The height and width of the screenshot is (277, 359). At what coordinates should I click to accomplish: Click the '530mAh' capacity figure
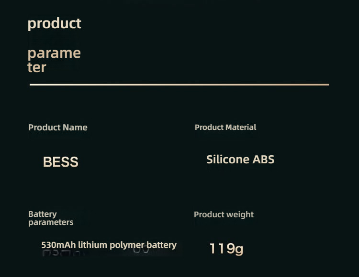pos(58,245)
